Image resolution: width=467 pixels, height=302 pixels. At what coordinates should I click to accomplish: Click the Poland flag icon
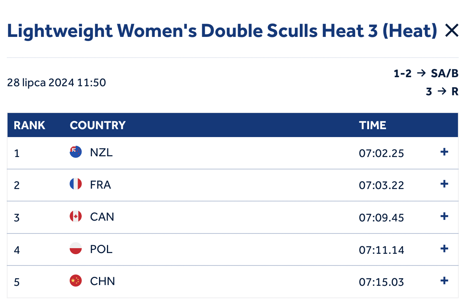pos(76,249)
